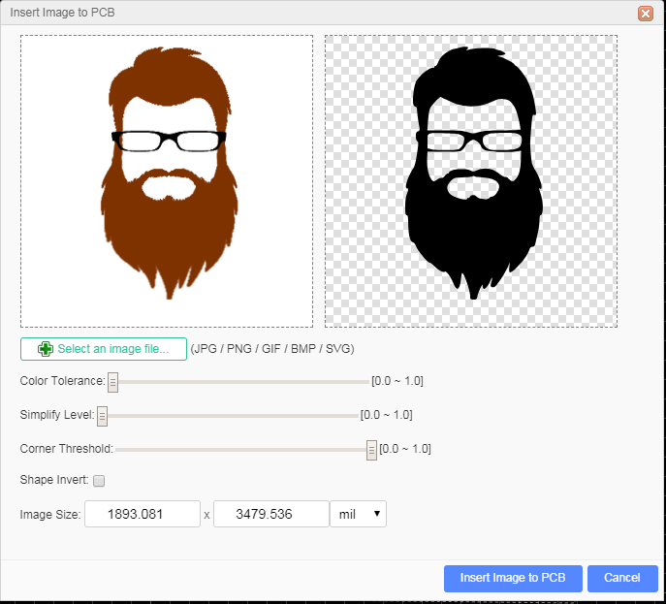Click the Corner Threshold slider handle
Viewport: 666px width, 604px height.
pos(371,450)
